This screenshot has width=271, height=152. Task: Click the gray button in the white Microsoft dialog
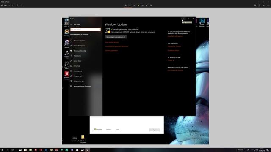point(154,130)
